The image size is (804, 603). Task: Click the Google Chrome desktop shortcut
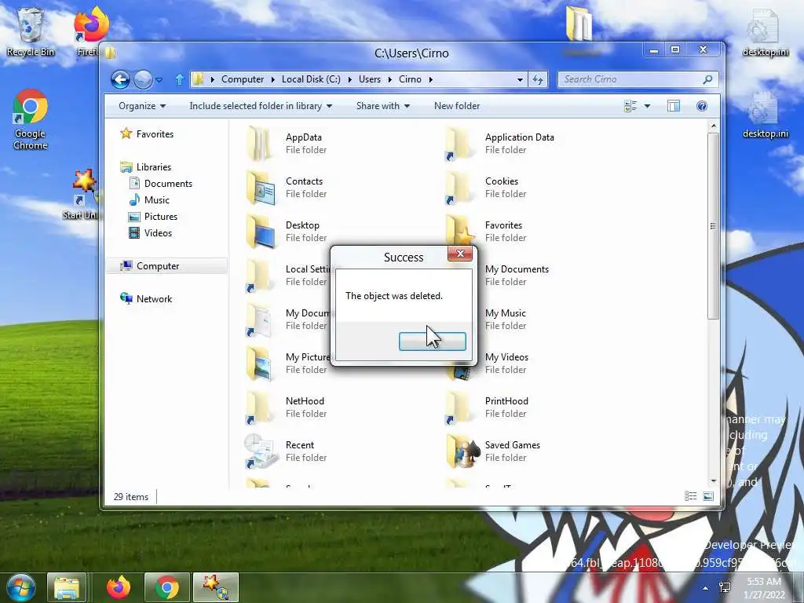(31, 120)
